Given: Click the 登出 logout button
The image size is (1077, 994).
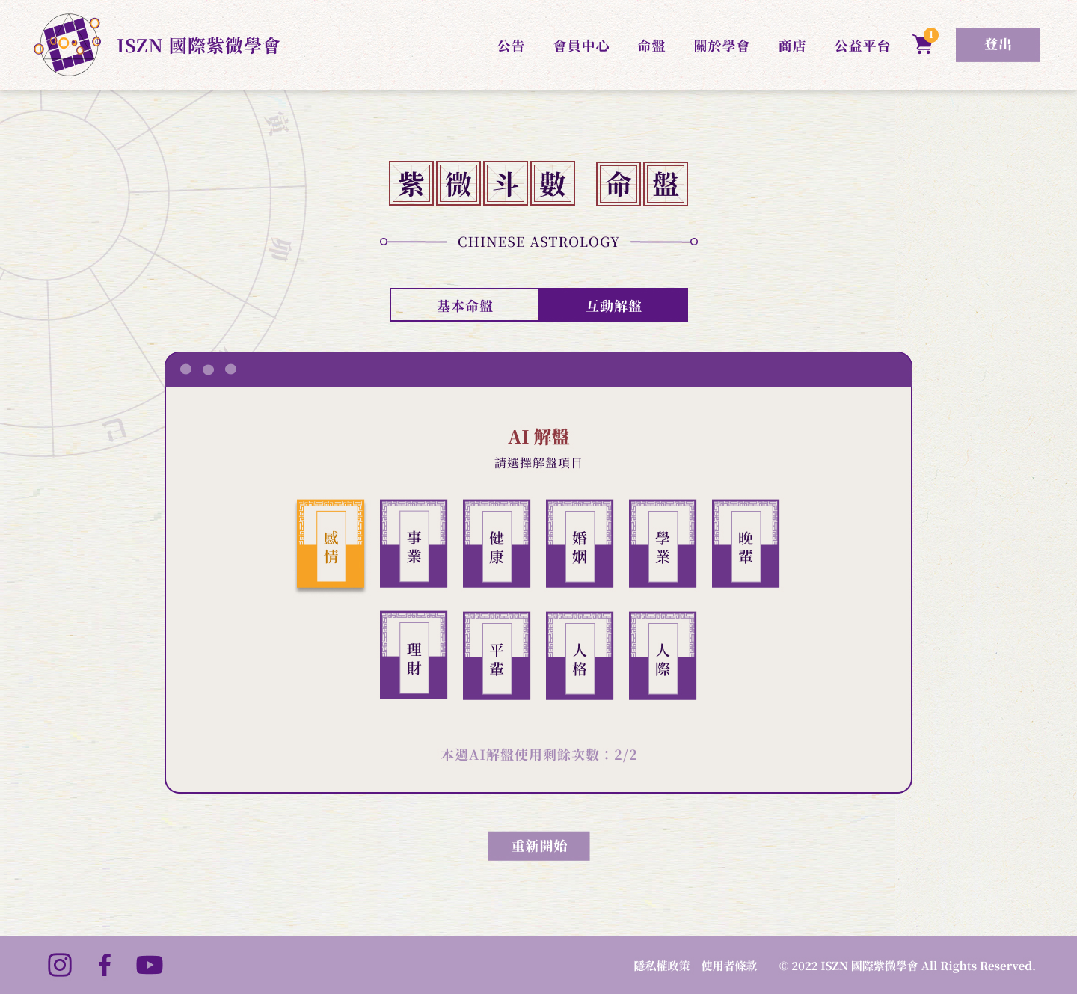Looking at the screenshot, I should pos(998,45).
